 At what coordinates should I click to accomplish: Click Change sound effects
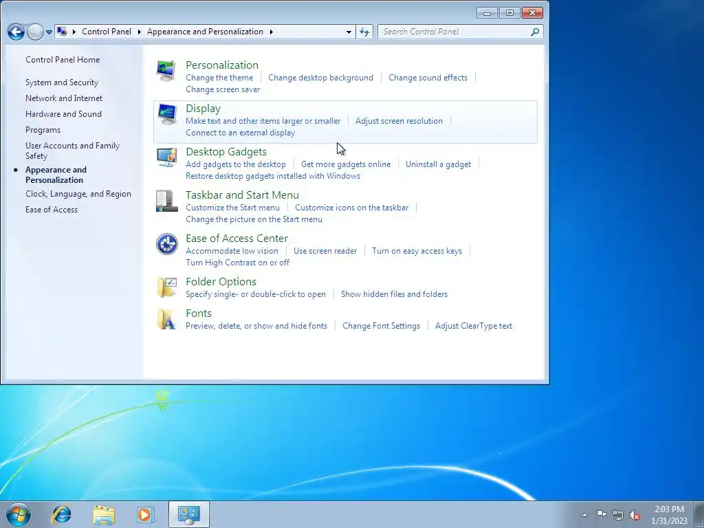point(428,78)
